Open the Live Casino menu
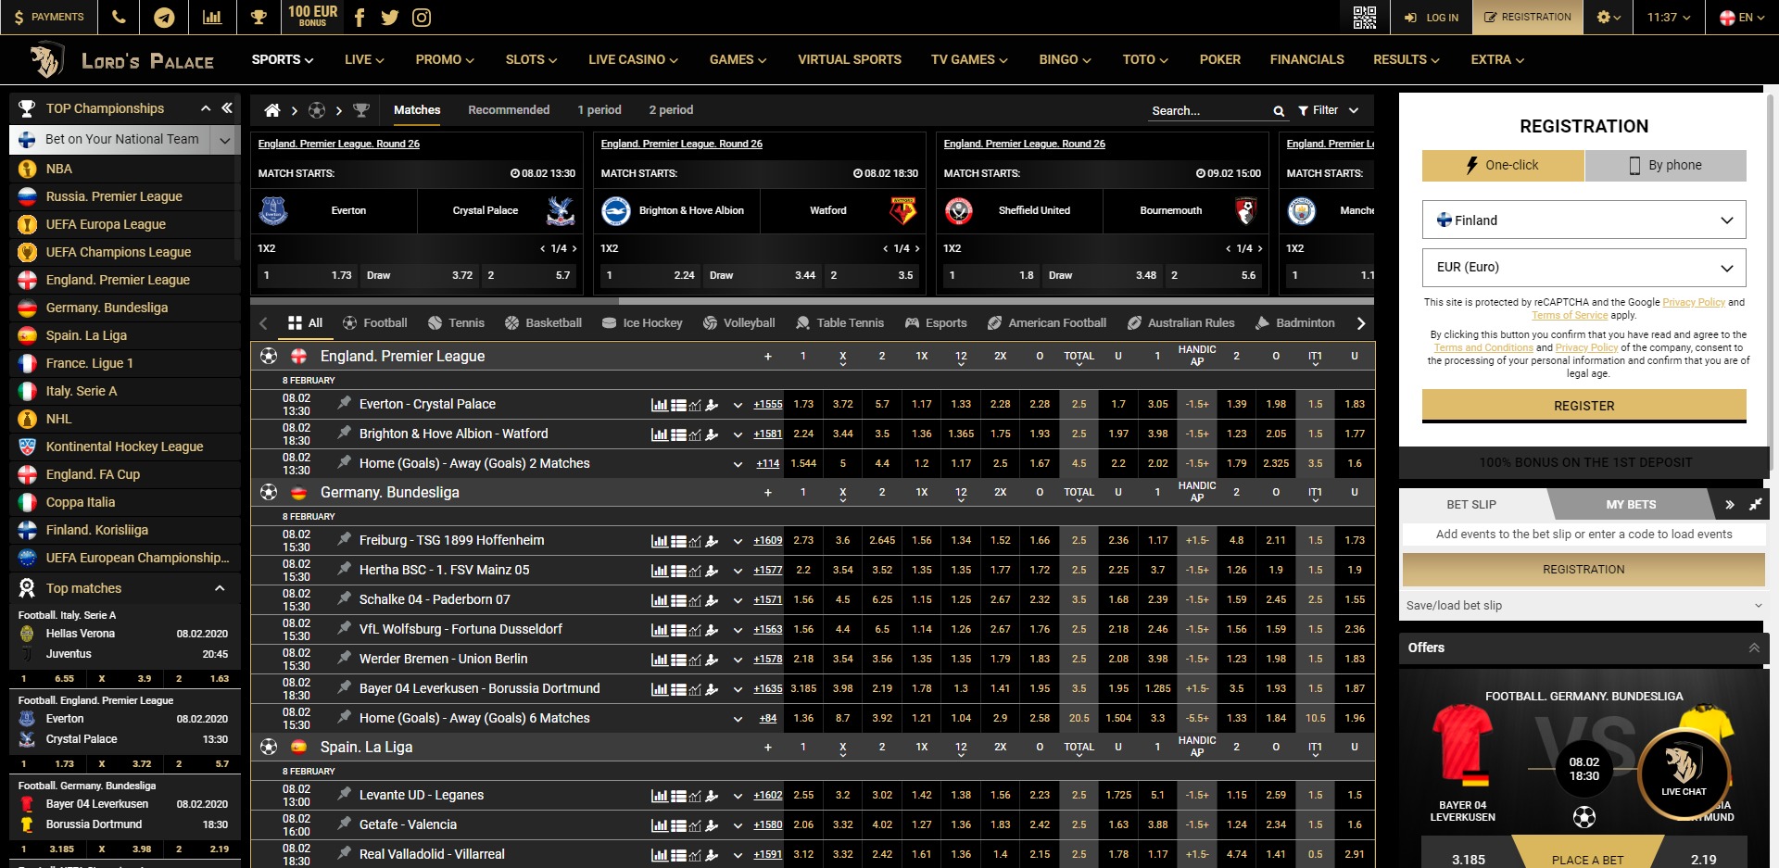The width and height of the screenshot is (1779, 868). coord(633,59)
